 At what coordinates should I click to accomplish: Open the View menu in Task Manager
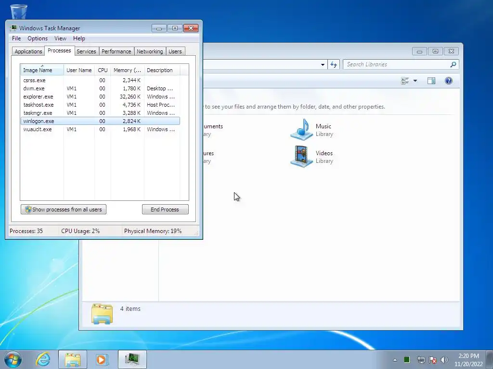pos(60,38)
